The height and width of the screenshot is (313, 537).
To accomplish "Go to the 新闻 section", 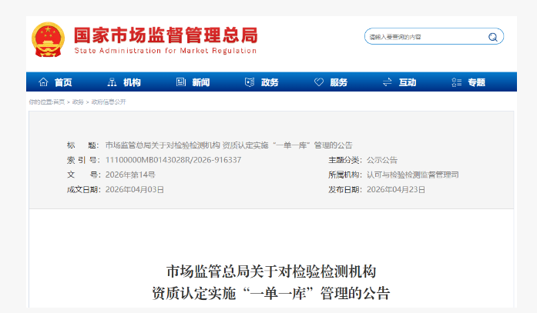I will click(200, 82).
